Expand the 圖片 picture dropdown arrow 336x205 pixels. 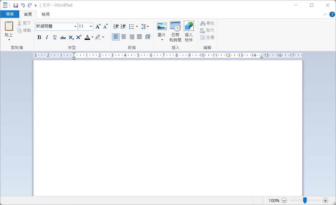coord(162,40)
